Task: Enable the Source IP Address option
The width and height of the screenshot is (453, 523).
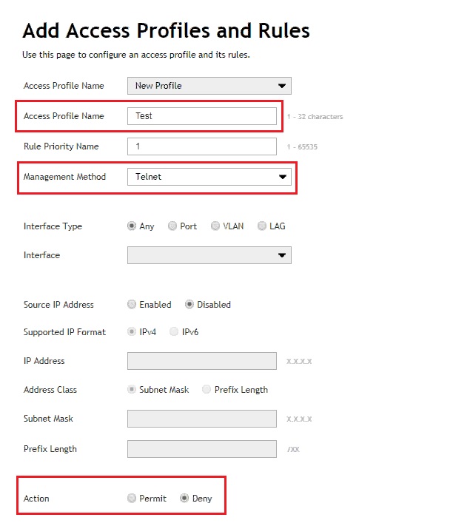Action: 132,305
